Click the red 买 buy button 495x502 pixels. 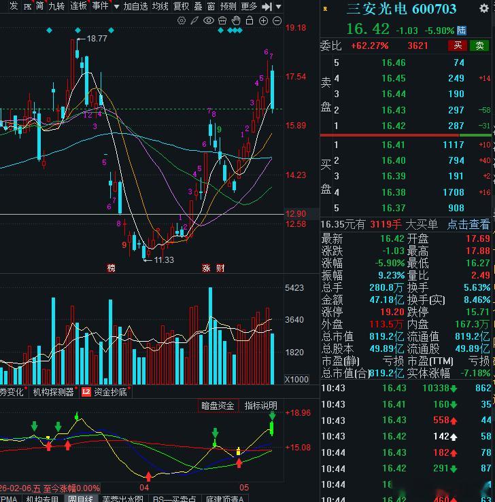click(x=458, y=46)
